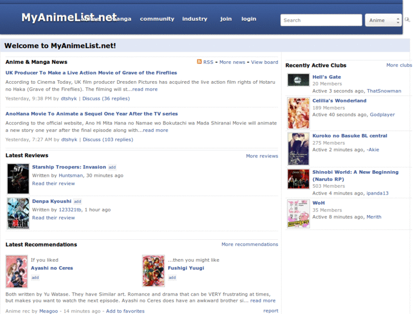The image size is (419, 314).
Task: Click Kuroko no Basuke BL central thumbnail
Action: [298, 149]
